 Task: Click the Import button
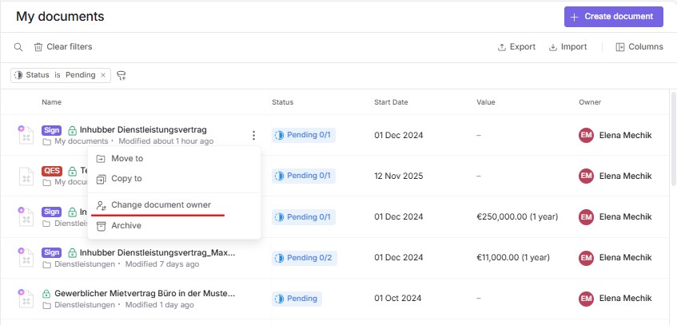(568, 47)
